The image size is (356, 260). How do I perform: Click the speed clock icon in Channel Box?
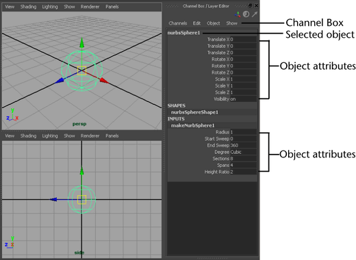[246, 14]
